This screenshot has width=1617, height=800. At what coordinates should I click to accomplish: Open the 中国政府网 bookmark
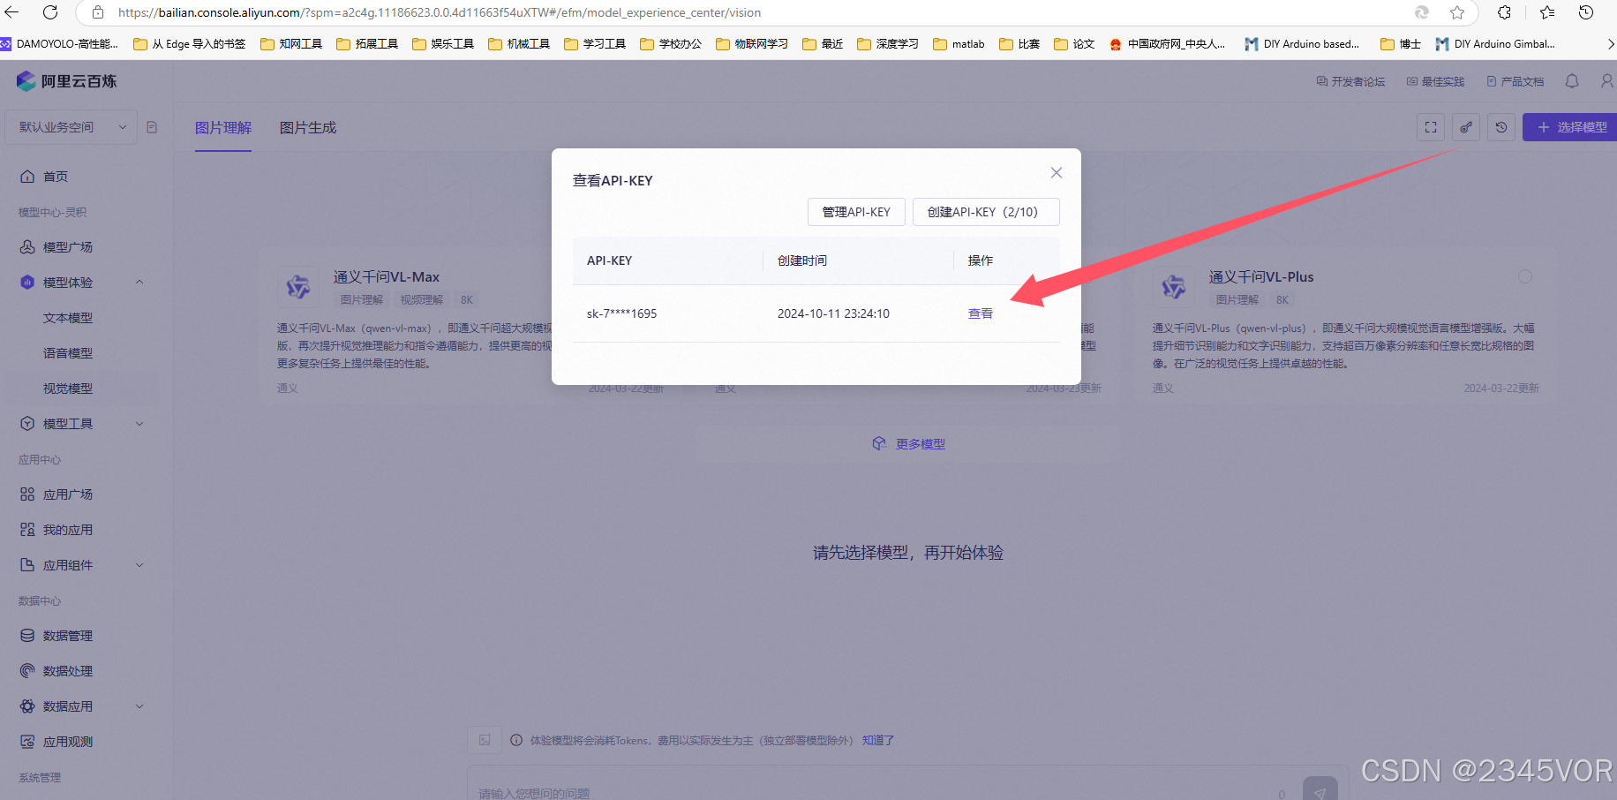click(x=1167, y=44)
